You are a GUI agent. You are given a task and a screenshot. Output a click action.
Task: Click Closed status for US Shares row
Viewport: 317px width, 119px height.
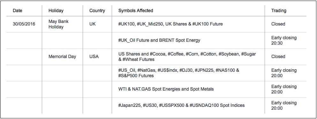278,56
